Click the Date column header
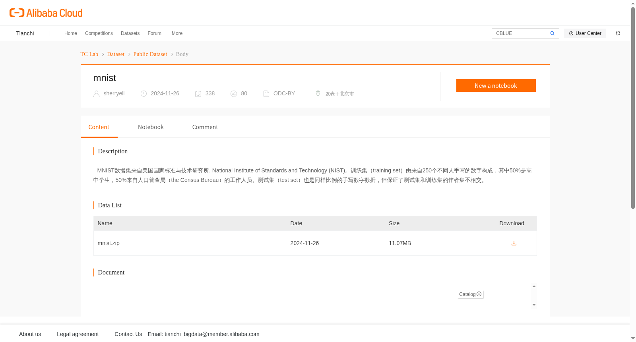Viewport: 636px width, 342px height. 296,223
